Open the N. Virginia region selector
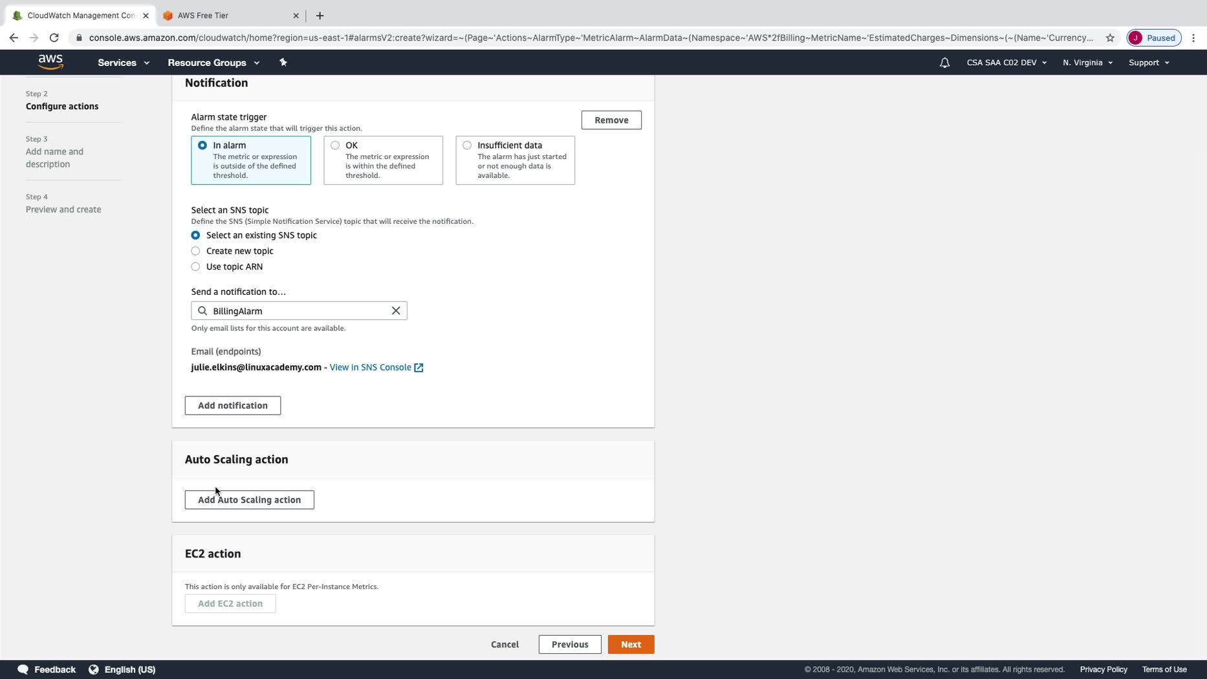This screenshot has height=679, width=1207. click(x=1087, y=63)
